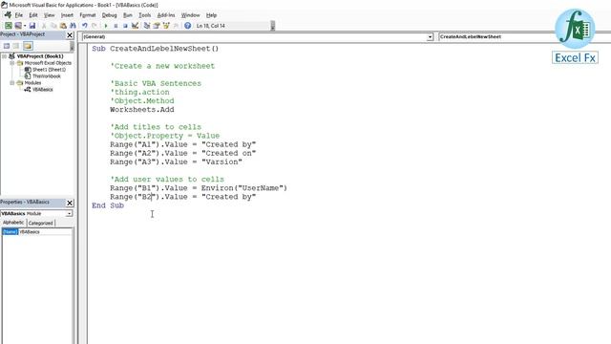Viewport: 611px width, 344px height.
Task: Select the VBABasics module in tree
Action: coord(42,89)
